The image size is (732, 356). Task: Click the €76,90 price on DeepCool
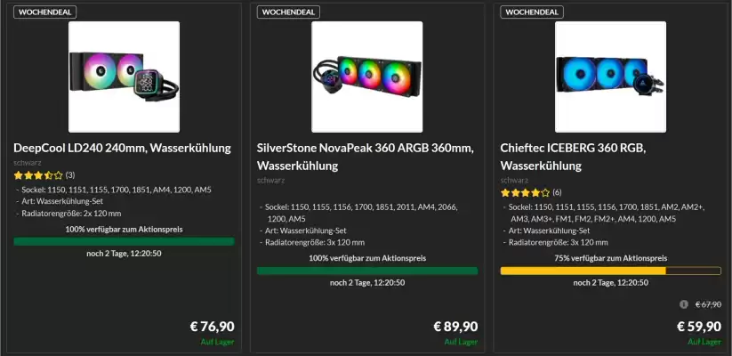click(213, 327)
